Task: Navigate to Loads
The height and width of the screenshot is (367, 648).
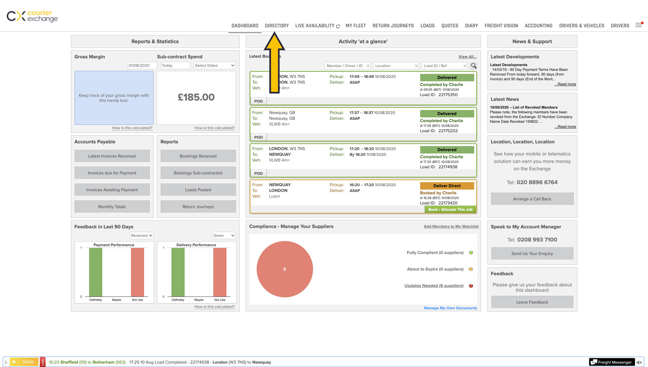Action: click(428, 26)
